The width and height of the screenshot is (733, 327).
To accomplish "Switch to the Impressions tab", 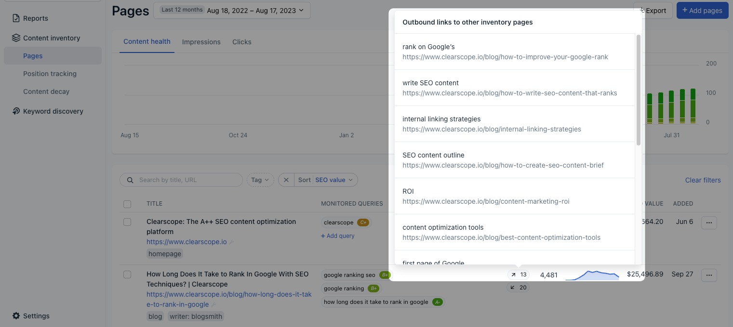I will (x=201, y=42).
